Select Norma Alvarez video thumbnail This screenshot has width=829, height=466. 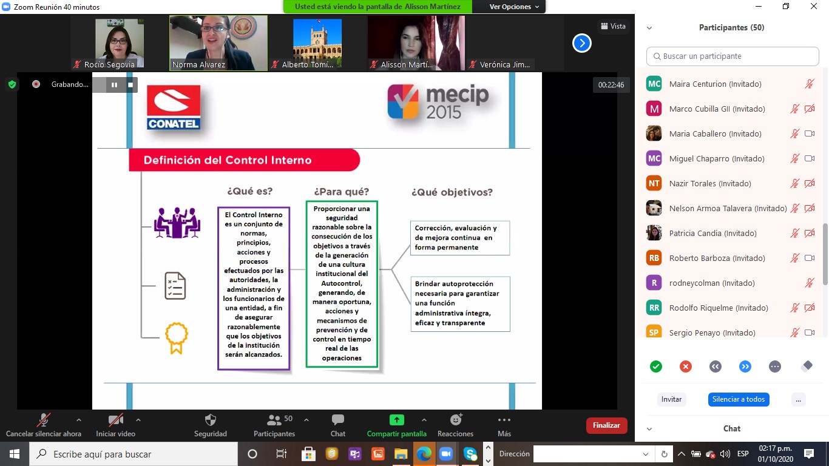[218, 43]
